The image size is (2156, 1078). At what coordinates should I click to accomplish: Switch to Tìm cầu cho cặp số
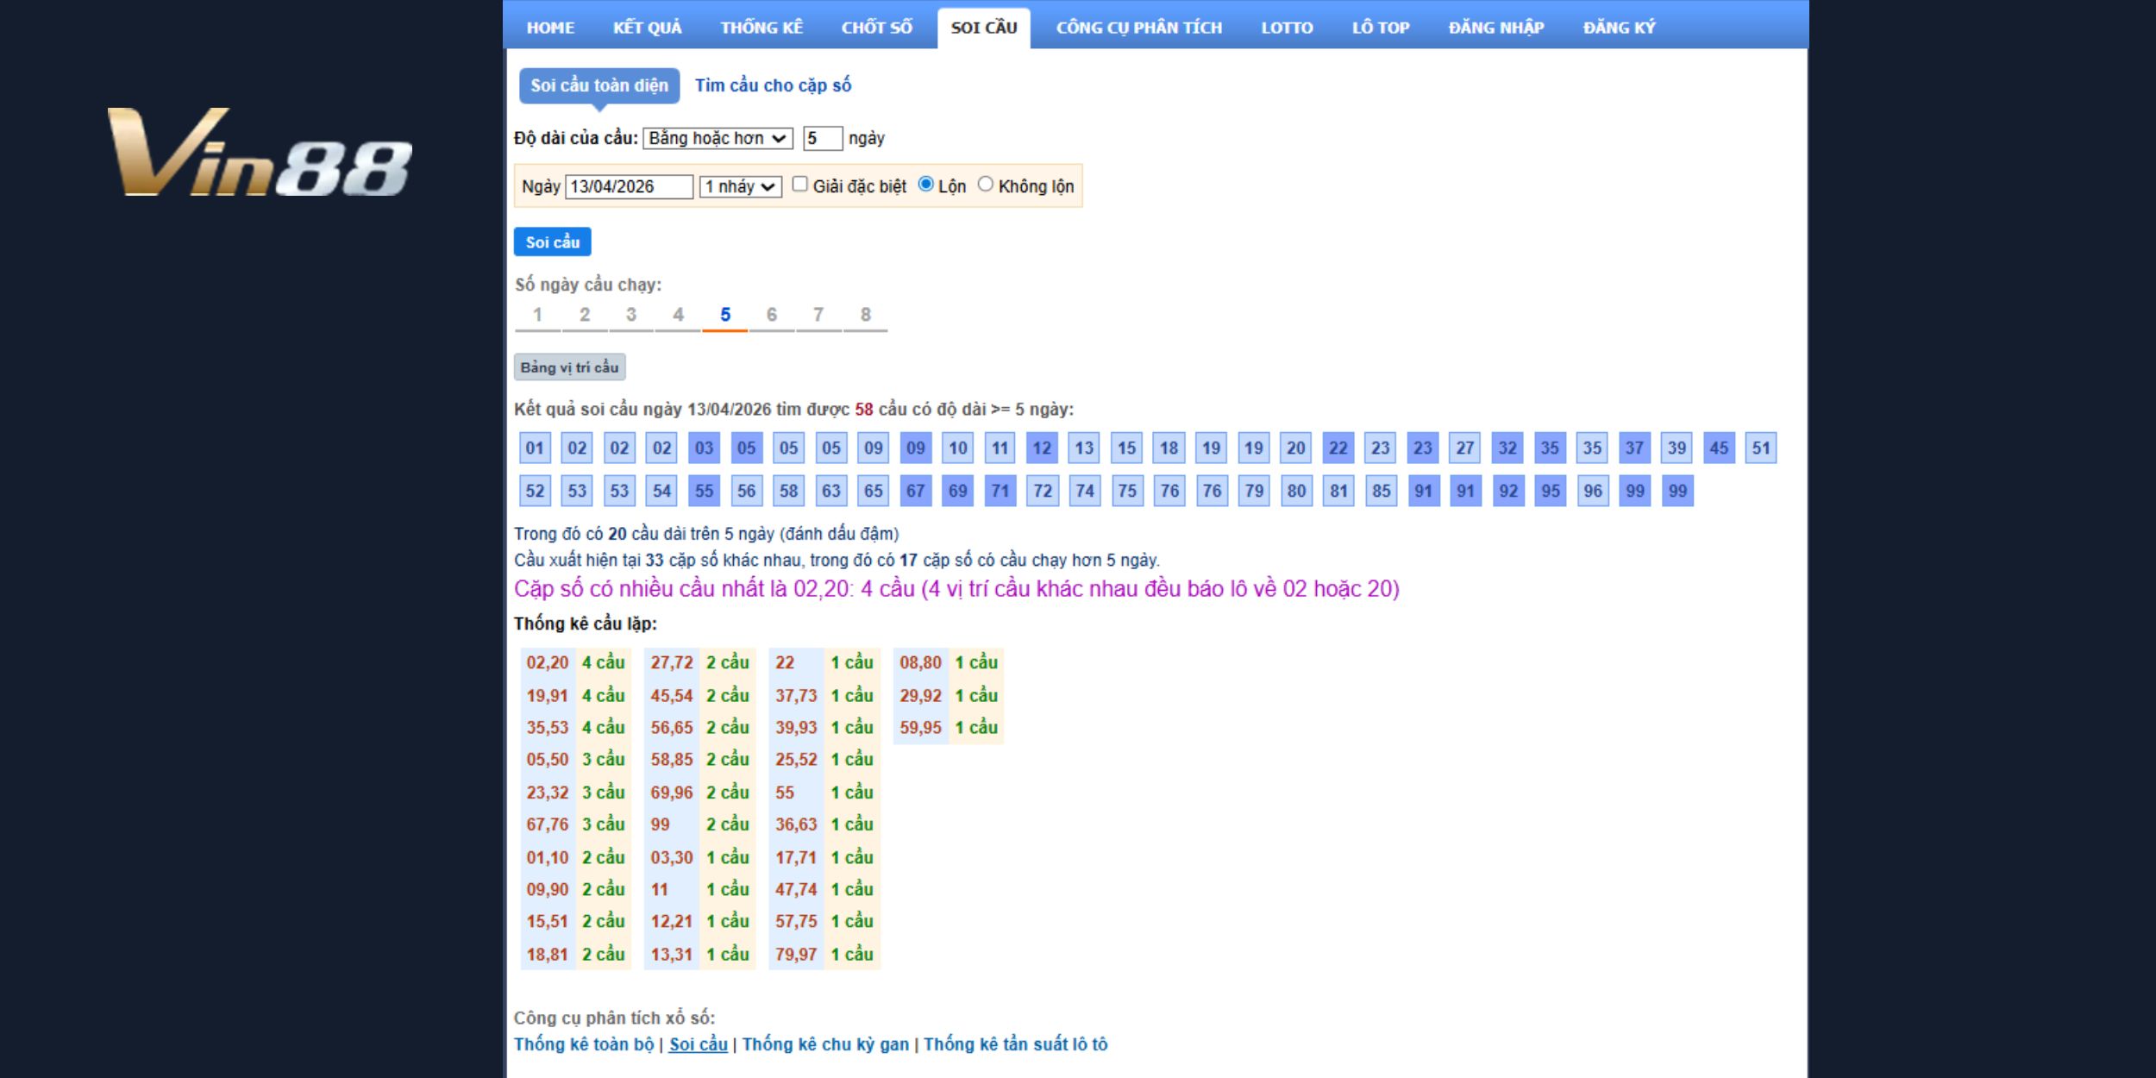click(773, 85)
